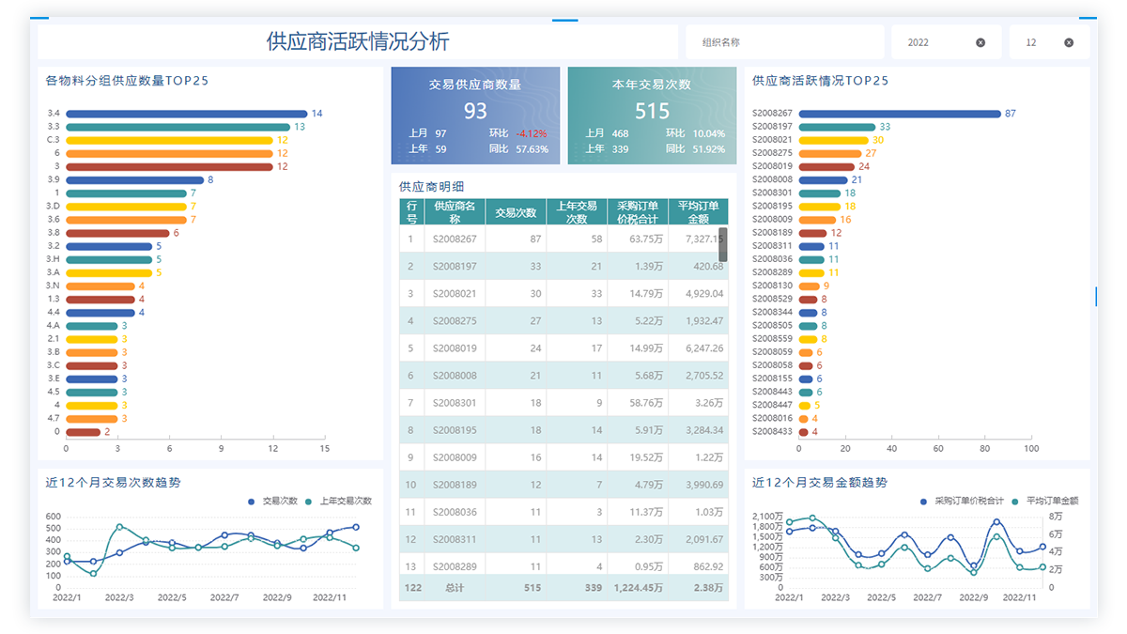Click the S2008267 bar in supplier activity chart
The height and width of the screenshot is (634, 1127).
coord(900,114)
